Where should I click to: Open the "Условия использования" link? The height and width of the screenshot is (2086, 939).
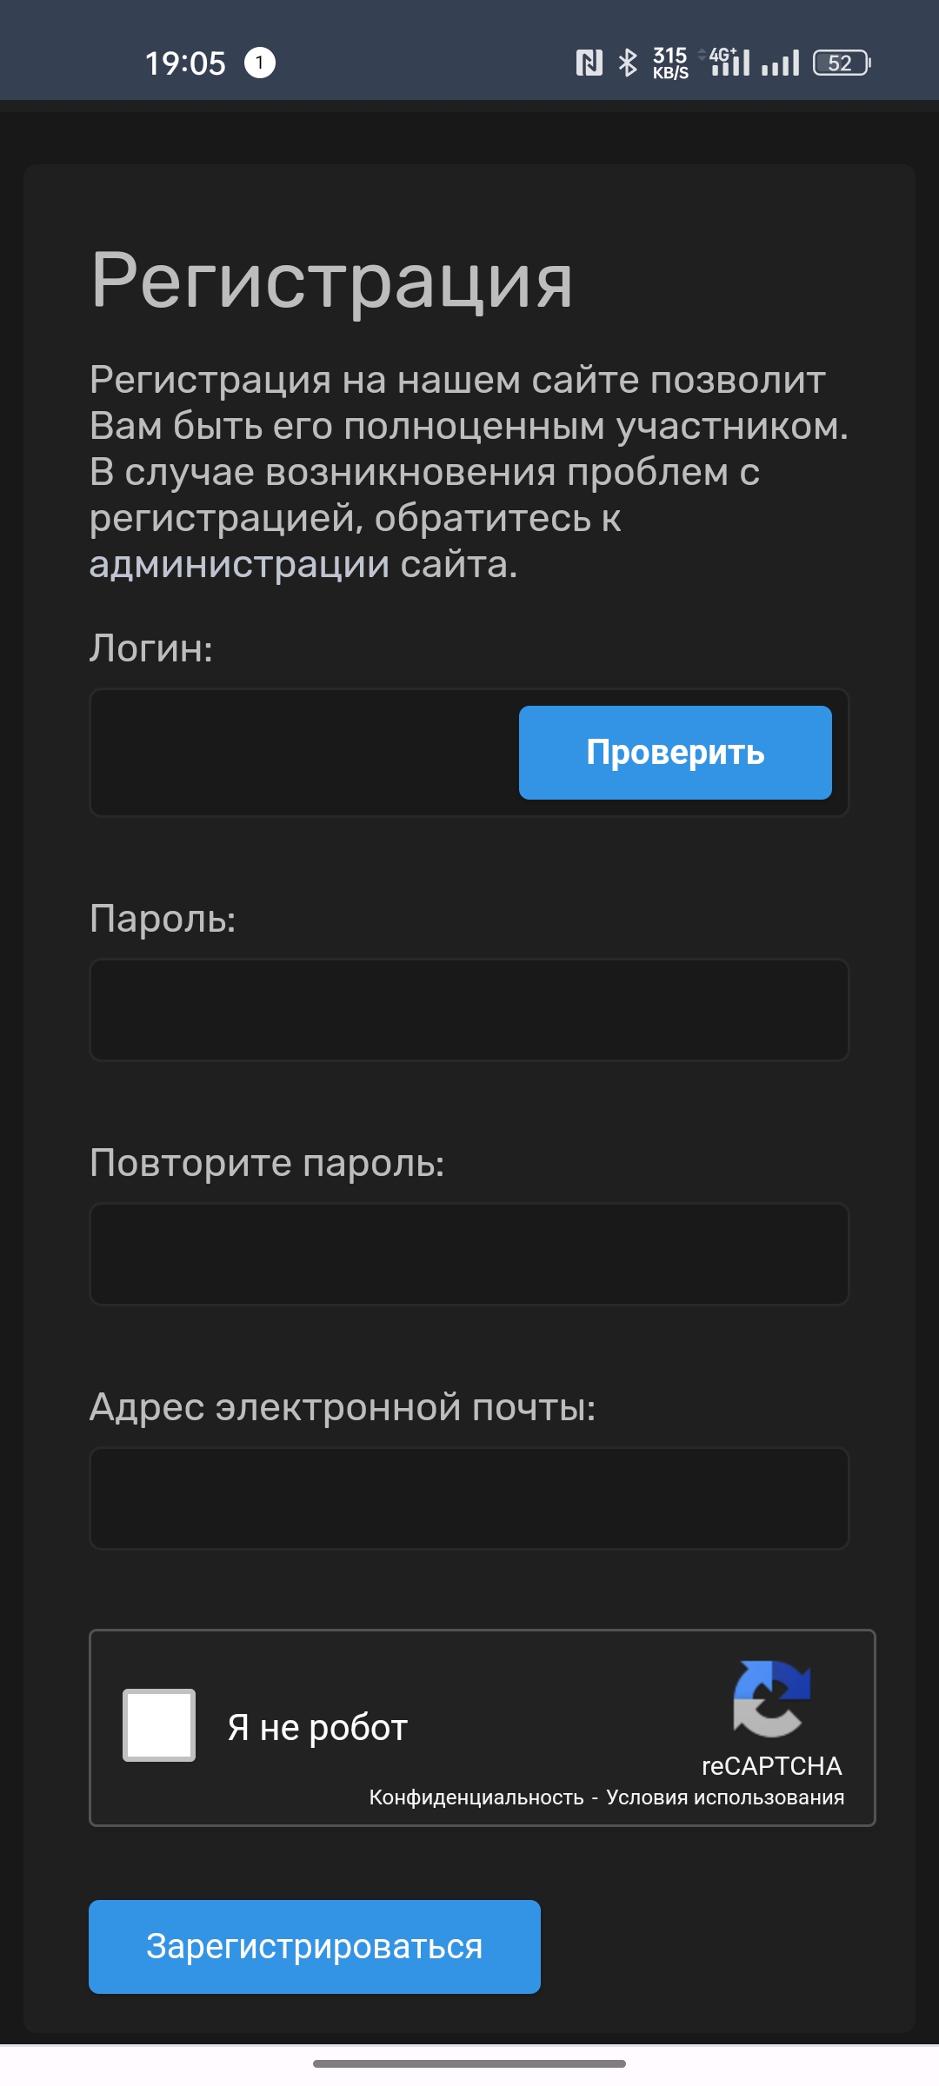pyautogui.click(x=725, y=1797)
